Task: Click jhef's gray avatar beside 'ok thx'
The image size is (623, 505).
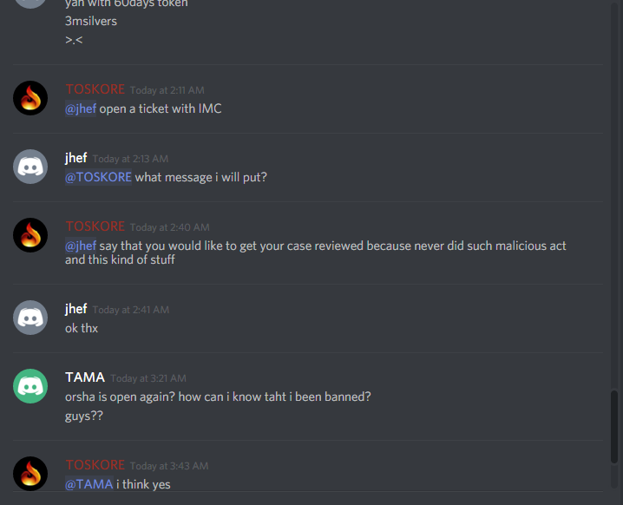Action: [x=30, y=318]
